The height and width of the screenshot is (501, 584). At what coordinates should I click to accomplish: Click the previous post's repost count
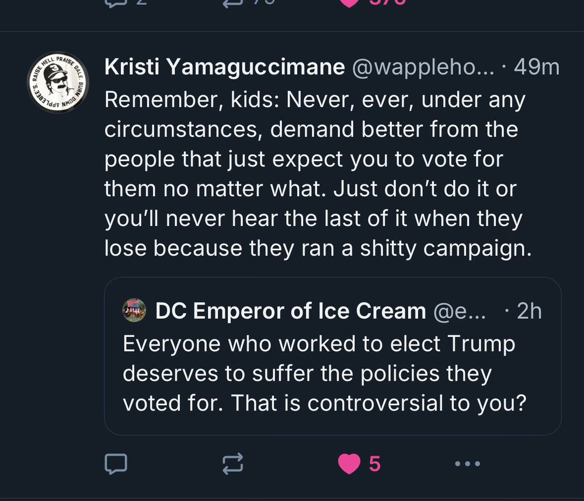pos(263,2)
